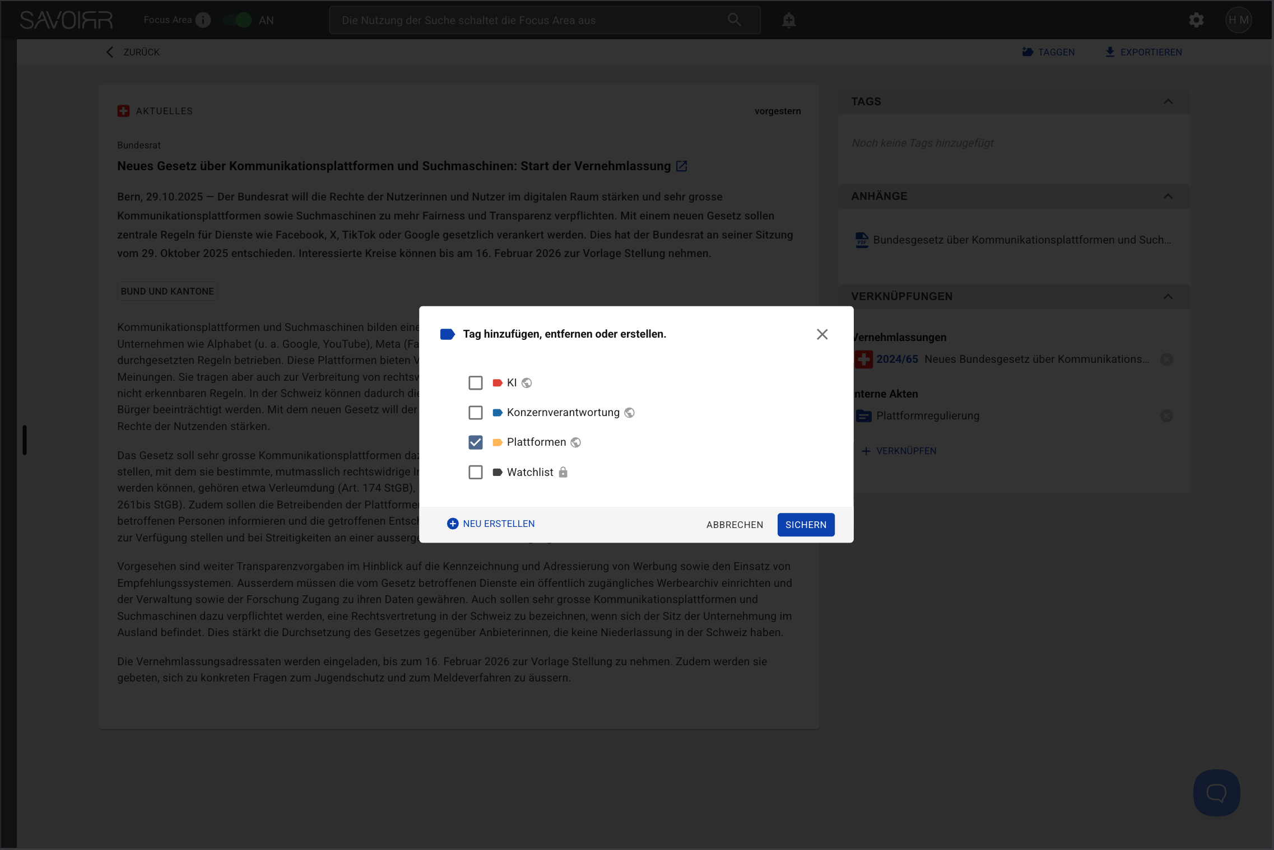Screen dimensions: 1274x850
Task: Open settings via gear icon
Action: [x=1196, y=20]
